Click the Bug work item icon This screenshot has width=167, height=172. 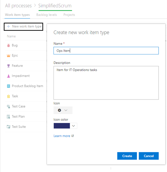click(8, 45)
